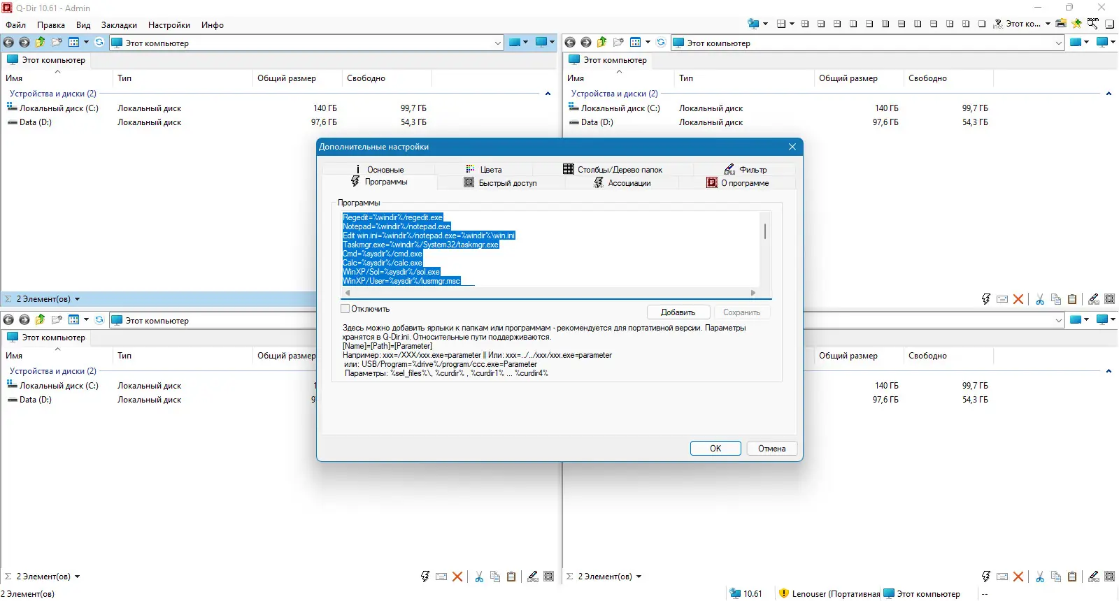Click scissors cut icon in bottom-left pane
Viewport: 1119px width, 601px height.
point(479,577)
